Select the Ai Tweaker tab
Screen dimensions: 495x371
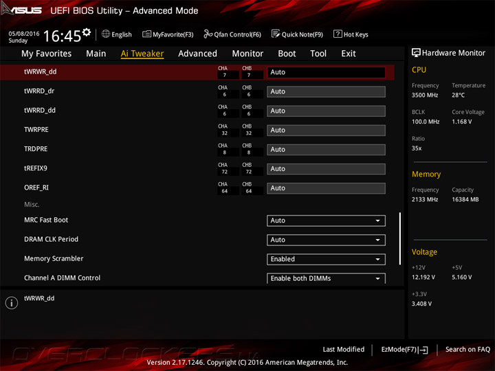[142, 54]
